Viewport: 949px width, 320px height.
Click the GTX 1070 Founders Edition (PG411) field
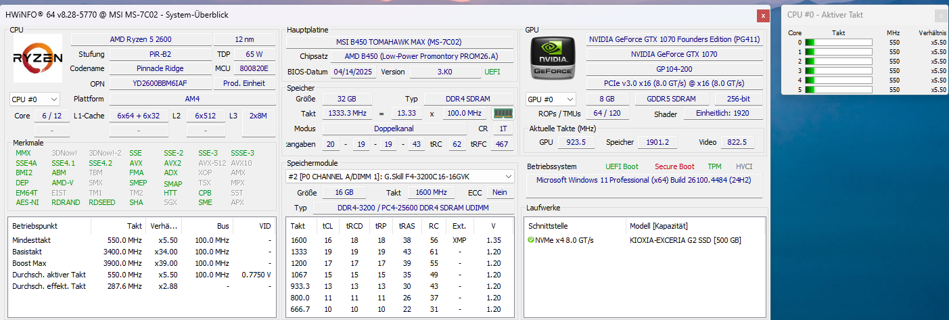674,39
